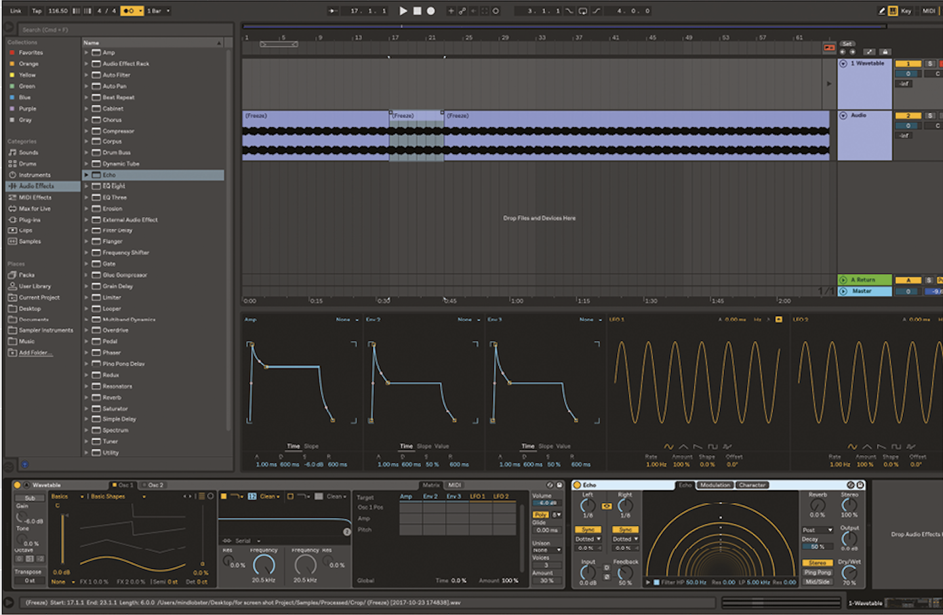
Task: Select Mid/Side channel mode
Action: click(x=817, y=582)
